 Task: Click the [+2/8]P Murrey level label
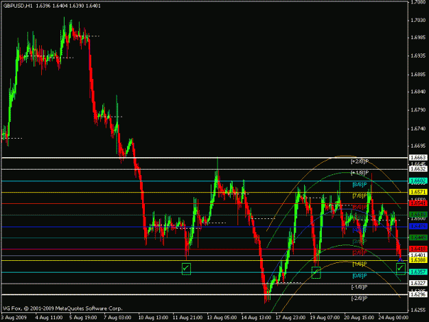tap(360, 161)
